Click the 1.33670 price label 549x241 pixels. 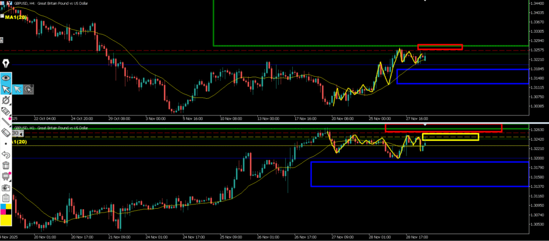pyautogui.click(x=538, y=21)
